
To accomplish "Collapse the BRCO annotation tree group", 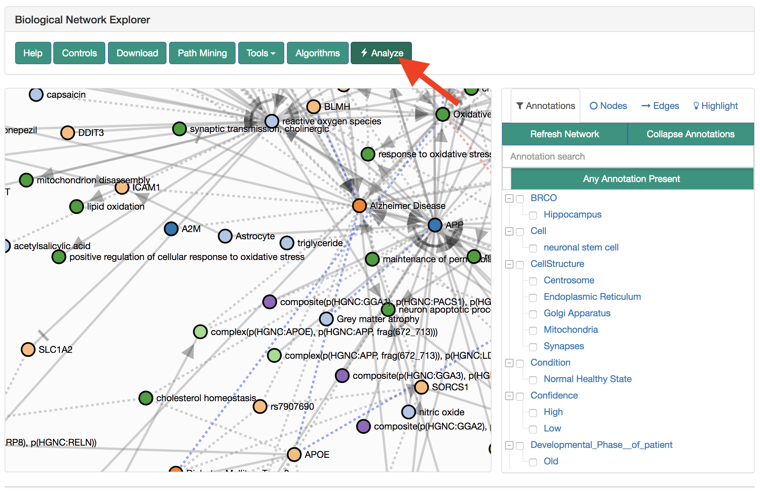I will tap(509, 198).
